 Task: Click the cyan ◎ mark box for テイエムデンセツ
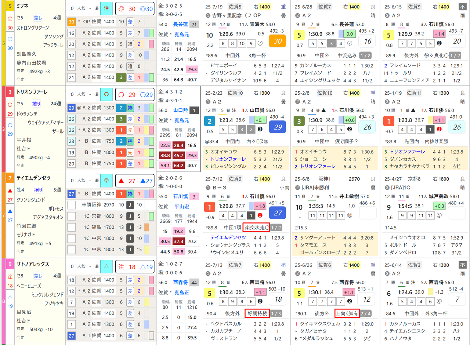[x=106, y=180]
